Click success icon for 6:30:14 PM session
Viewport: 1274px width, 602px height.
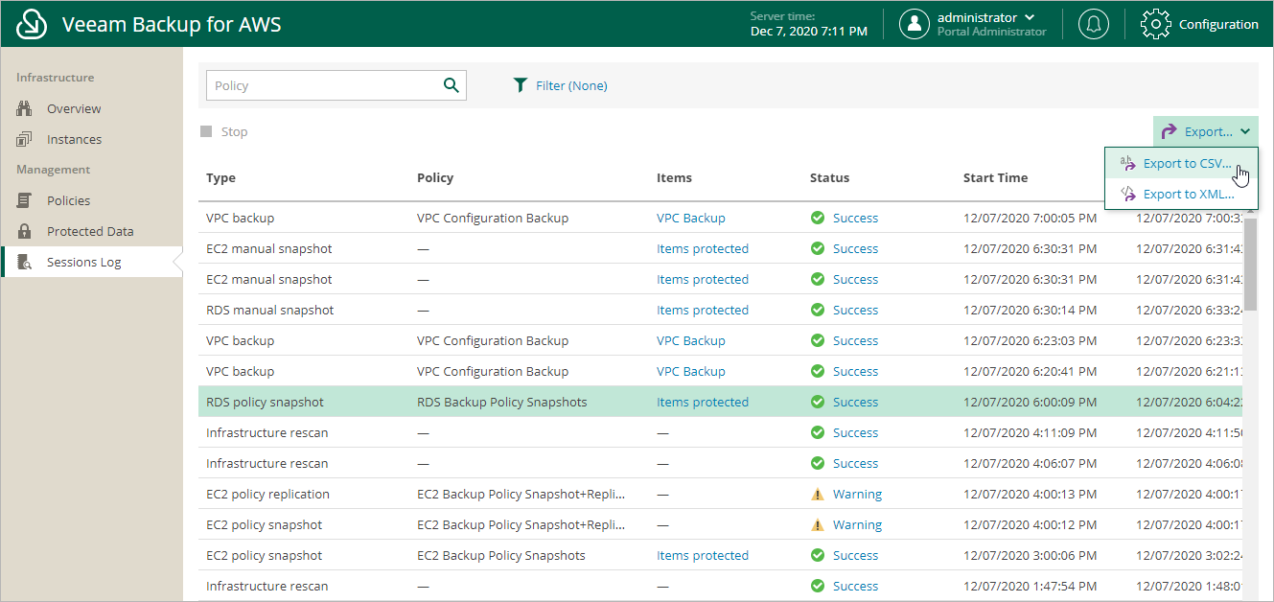[818, 310]
